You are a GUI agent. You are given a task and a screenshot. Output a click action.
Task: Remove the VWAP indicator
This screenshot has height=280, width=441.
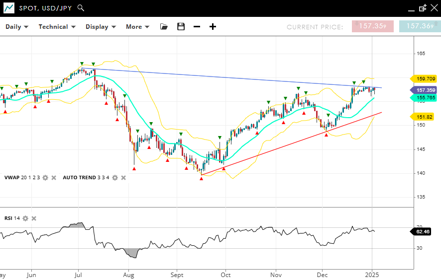[x=54, y=178]
